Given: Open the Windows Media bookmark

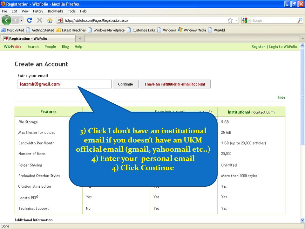Looking at the screenshot, I should coord(192,30).
